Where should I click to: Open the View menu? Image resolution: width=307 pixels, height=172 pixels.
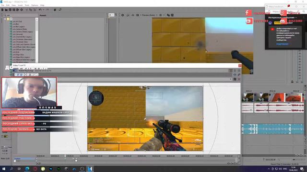(14, 5)
